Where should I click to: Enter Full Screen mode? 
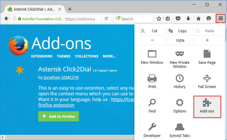[207, 81]
